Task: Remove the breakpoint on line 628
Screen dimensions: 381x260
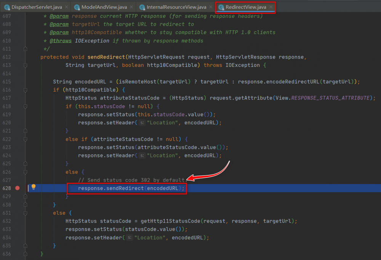Action: 17,188
